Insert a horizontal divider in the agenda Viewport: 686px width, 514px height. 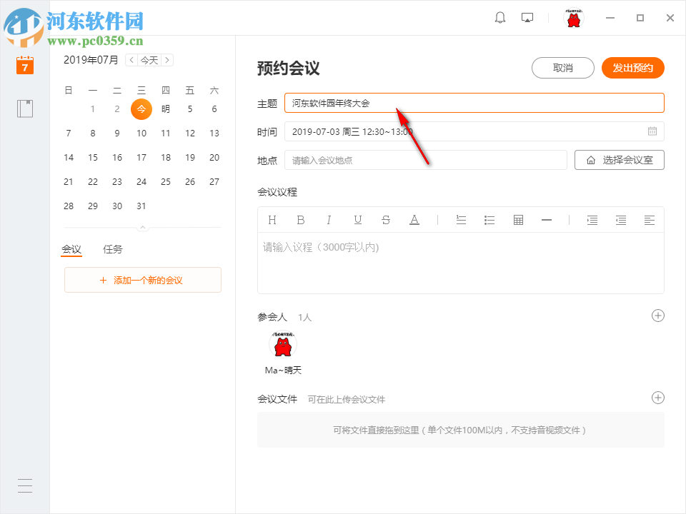547,220
